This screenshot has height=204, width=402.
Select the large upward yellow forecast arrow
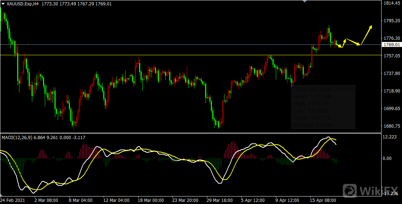(x=366, y=35)
